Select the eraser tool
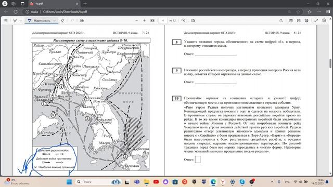 pyautogui.click(x=62, y=21)
